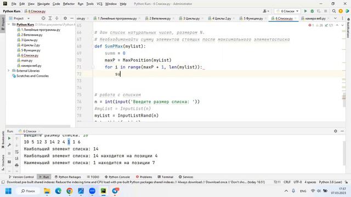Show hidden editor tabs with the chevron
The height and width of the screenshot is (197, 351).
click(335, 18)
